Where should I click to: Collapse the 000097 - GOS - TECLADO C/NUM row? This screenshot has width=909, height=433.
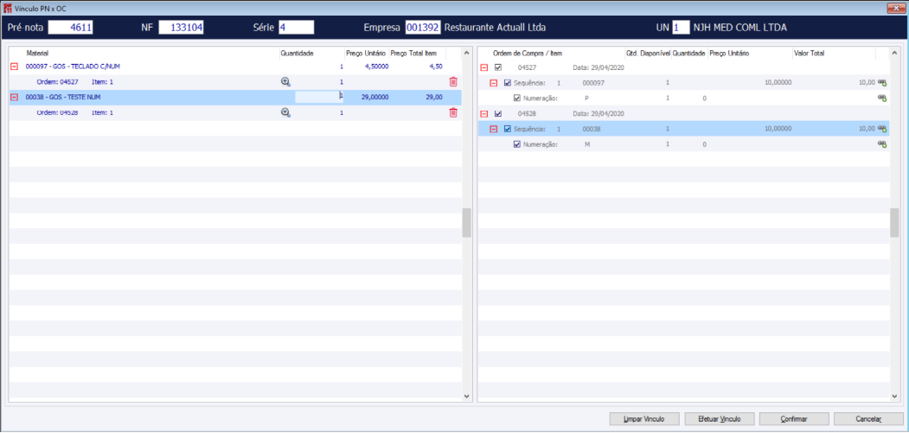(15, 67)
